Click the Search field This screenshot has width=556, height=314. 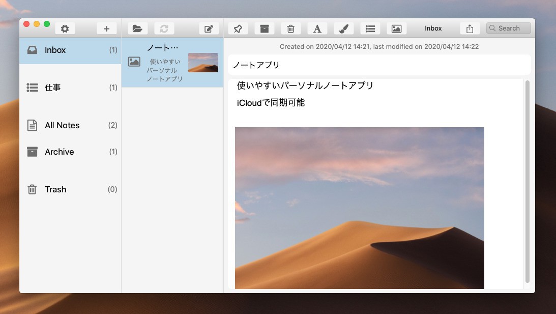509,28
